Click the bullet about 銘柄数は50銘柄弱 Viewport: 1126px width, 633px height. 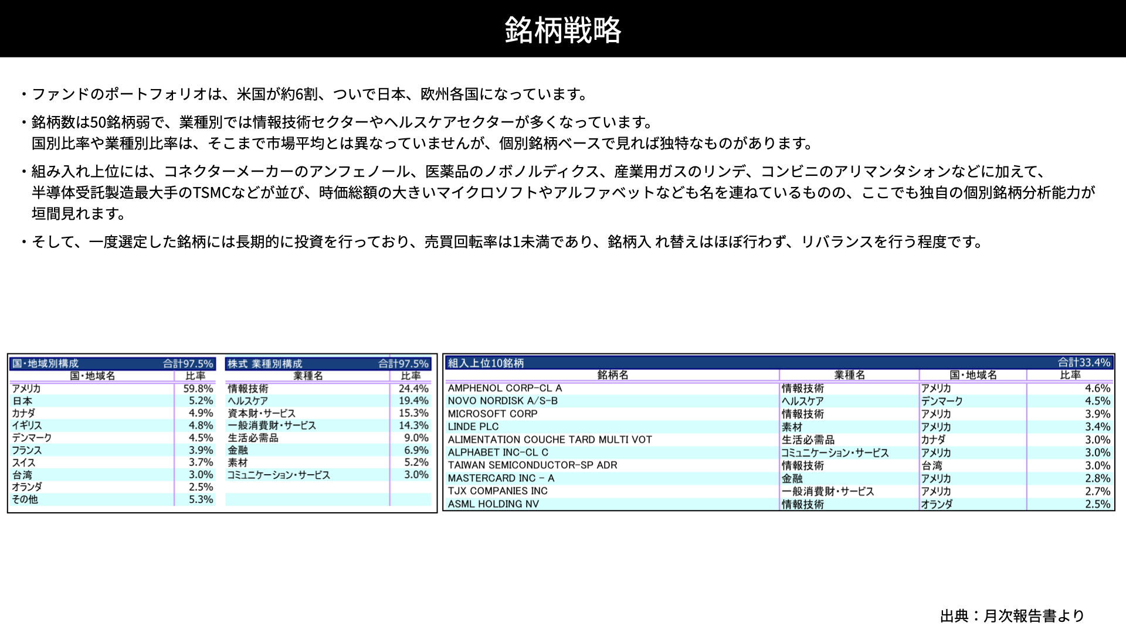[x=337, y=122]
